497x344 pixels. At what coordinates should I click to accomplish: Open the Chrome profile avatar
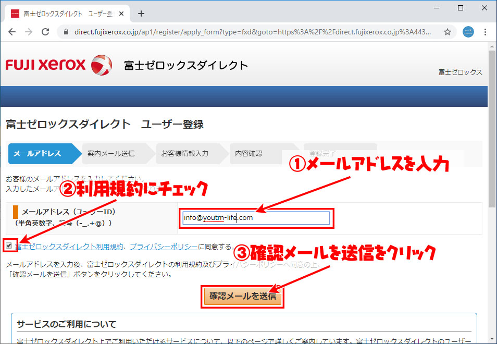coord(468,32)
